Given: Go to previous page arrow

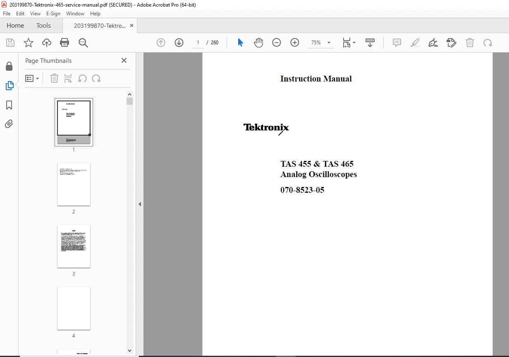Looking at the screenshot, I should (161, 43).
